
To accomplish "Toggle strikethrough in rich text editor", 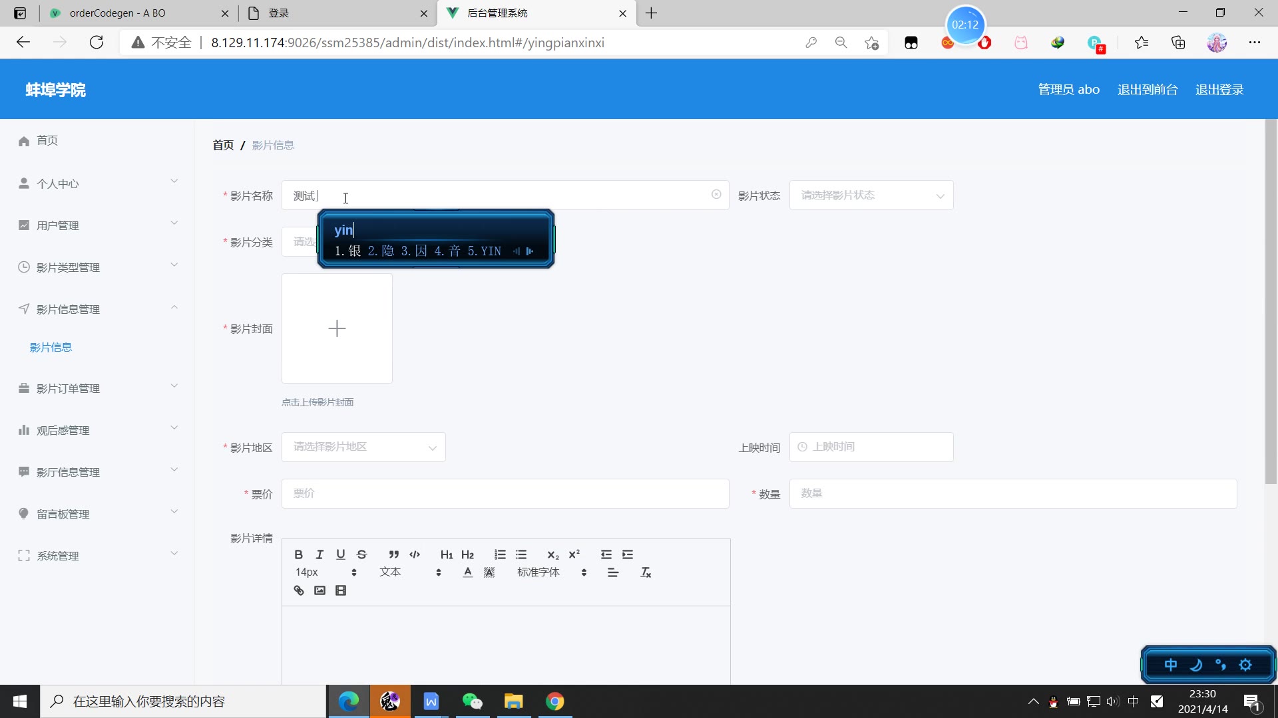I will click(361, 554).
